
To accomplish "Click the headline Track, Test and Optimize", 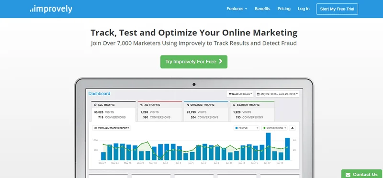I will pyautogui.click(x=194, y=33).
